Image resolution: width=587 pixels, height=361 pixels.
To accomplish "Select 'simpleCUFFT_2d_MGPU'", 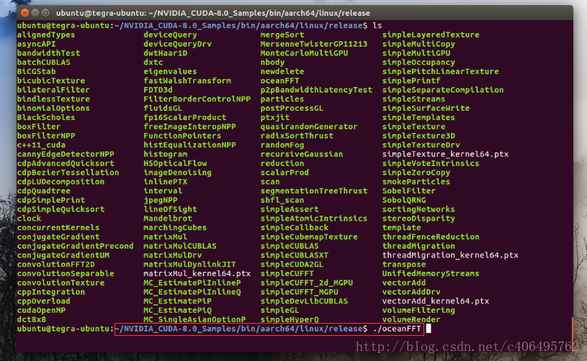I will click(x=307, y=283).
